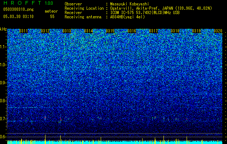Click the 0317 time marker
This screenshot has height=144, width=227.
pos(153,31)
